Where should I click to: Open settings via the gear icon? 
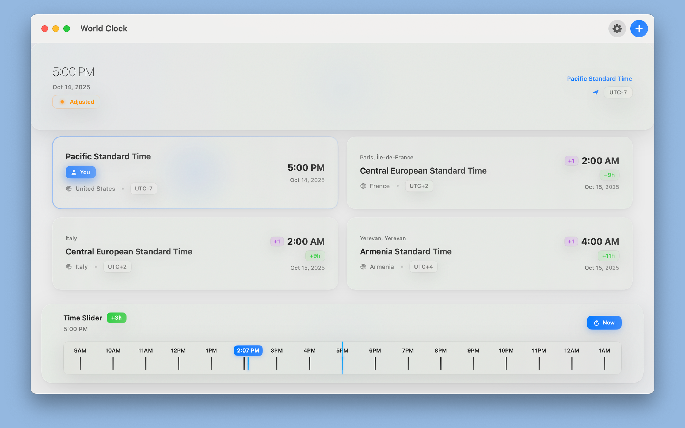pos(617,29)
